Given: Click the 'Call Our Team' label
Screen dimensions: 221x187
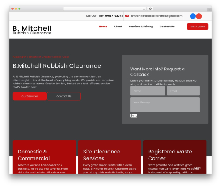Looking at the screenshot, I should [95, 16].
